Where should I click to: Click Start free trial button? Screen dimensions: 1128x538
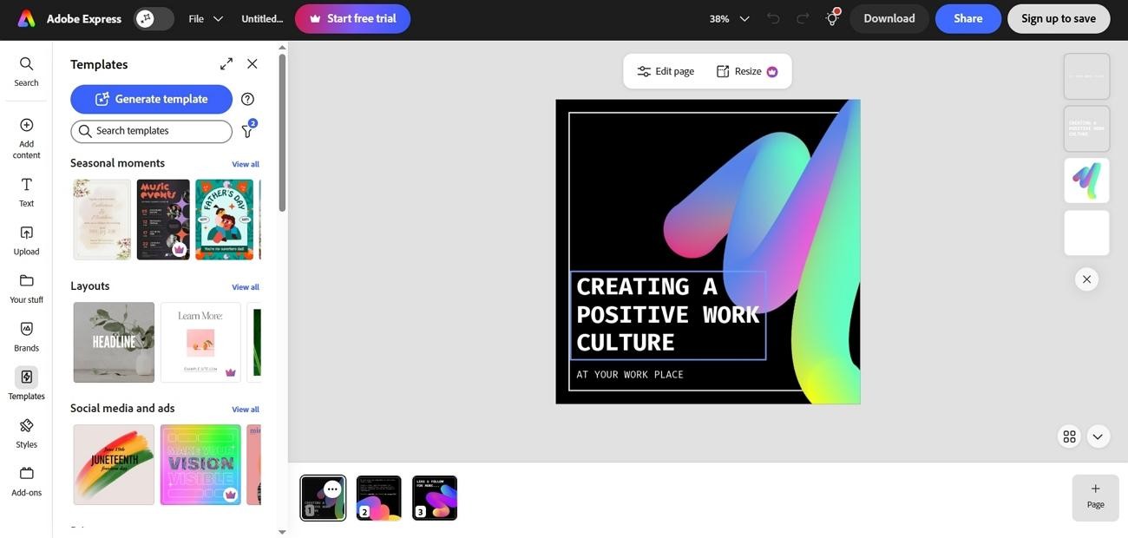coord(352,18)
